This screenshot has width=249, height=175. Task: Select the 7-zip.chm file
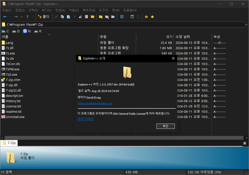click(11, 80)
